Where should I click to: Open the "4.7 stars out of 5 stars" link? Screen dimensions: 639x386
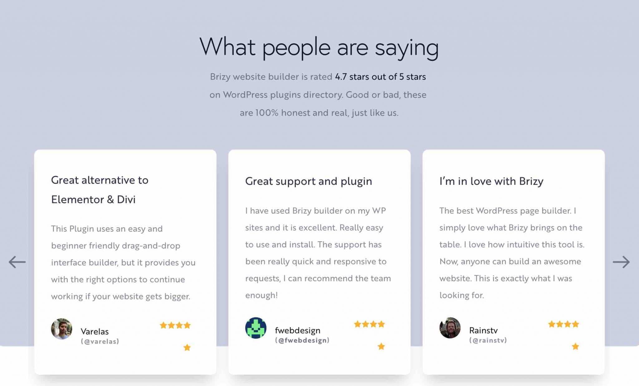pos(380,77)
